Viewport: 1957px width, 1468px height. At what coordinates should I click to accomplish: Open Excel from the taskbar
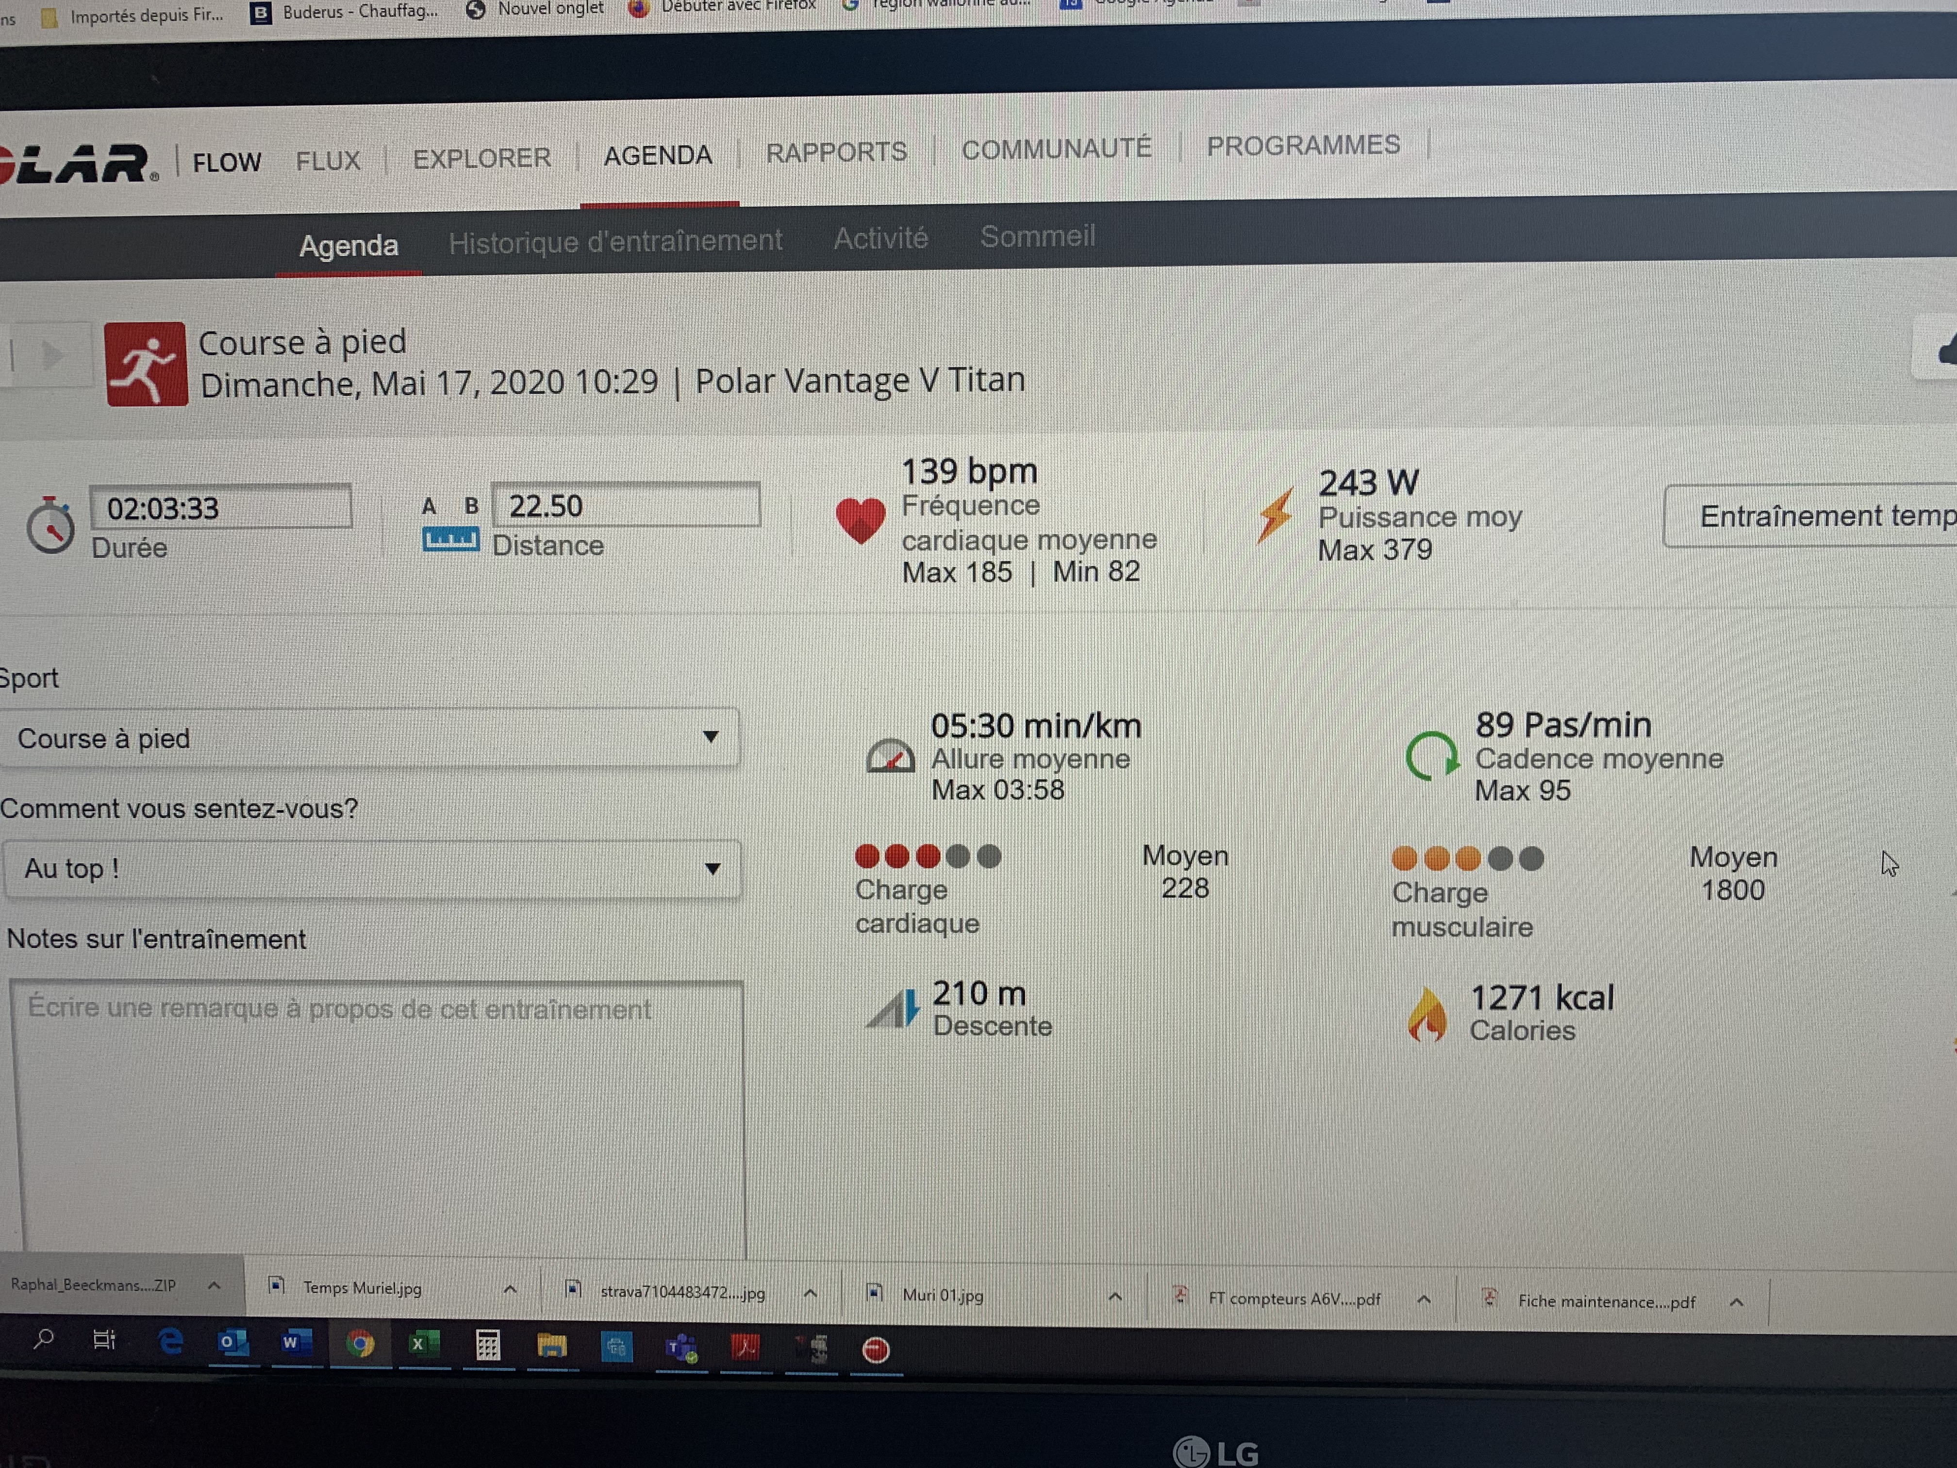(x=423, y=1344)
